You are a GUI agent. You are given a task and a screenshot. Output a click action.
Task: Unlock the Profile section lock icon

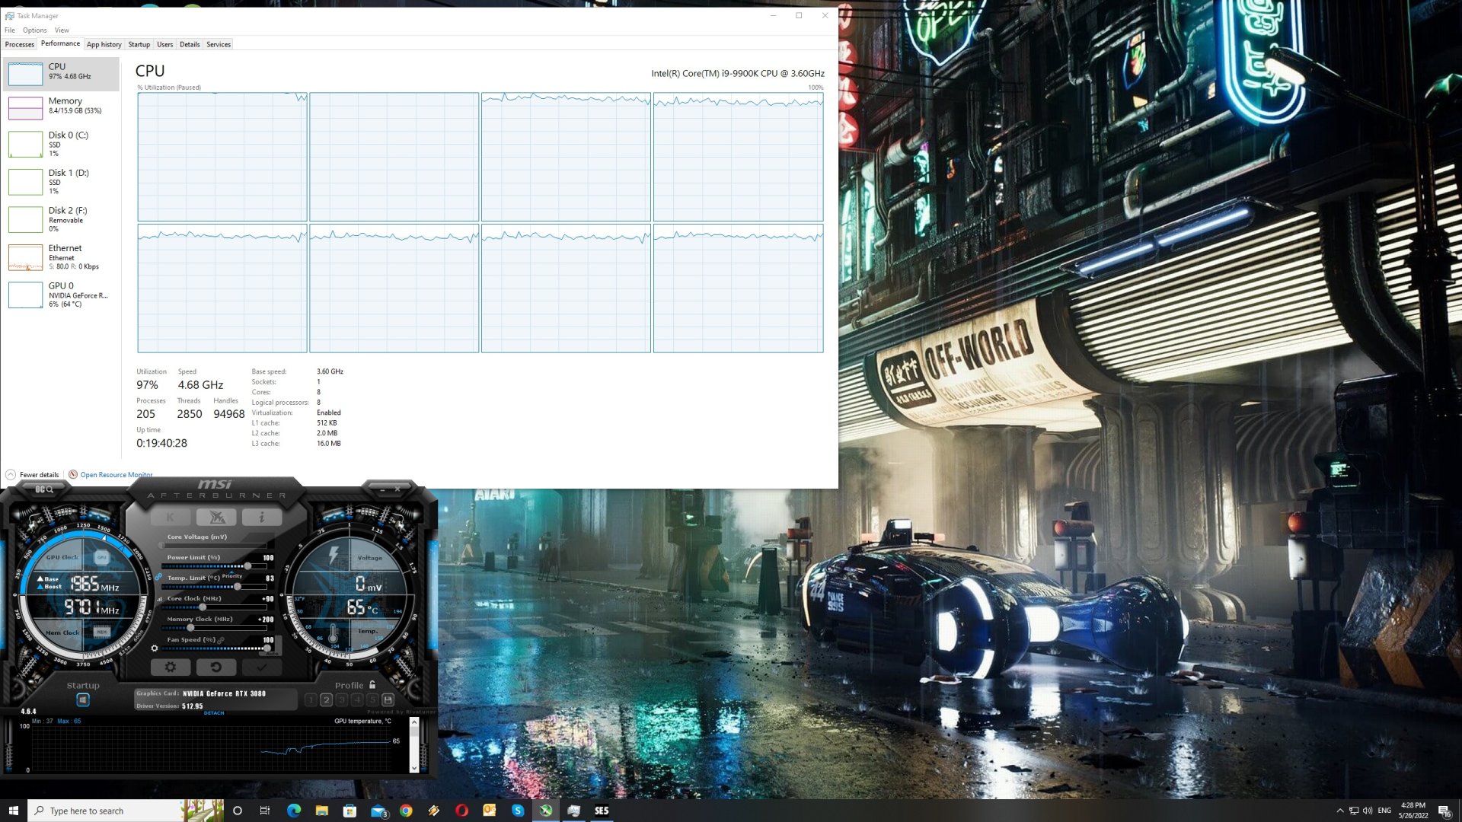click(x=372, y=685)
